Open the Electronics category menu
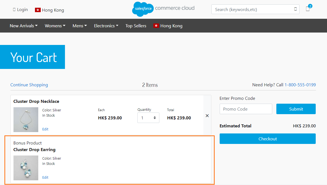This screenshot has width=327, height=185. pyautogui.click(x=106, y=26)
